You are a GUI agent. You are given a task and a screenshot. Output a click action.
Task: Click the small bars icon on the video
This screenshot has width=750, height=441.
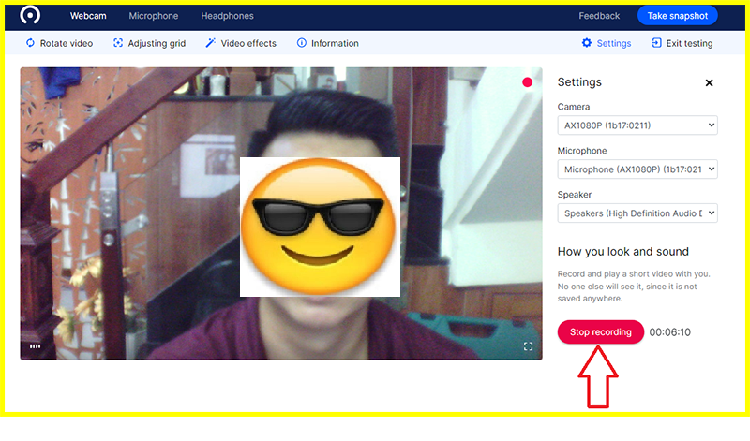point(36,346)
